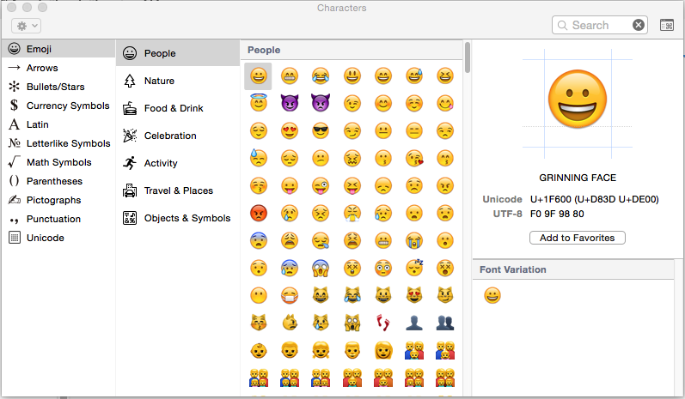Open the gear action menu dropdown
Image resolution: width=685 pixels, height=399 pixels.
[26, 26]
